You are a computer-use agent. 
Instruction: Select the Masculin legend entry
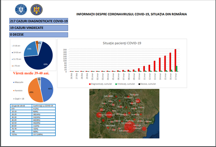tap(18, 82)
